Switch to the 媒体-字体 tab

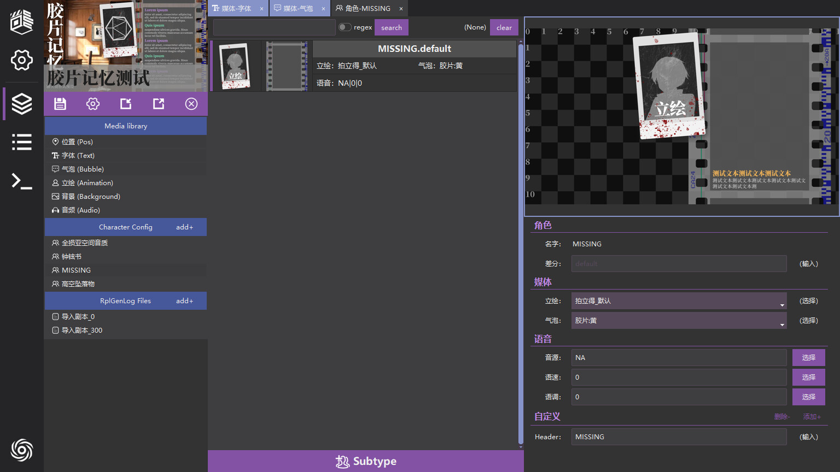pyautogui.click(x=235, y=8)
